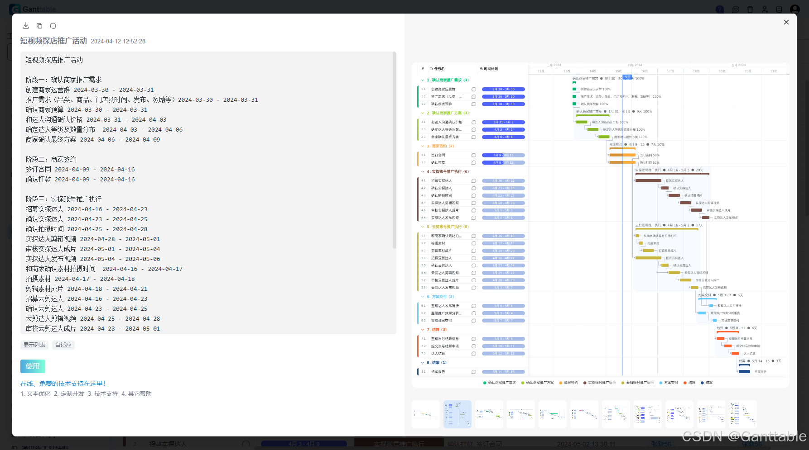Viewport: 809px width, 450px height.
Task: Click circle icon in row 确认云剪达人
Action: pyautogui.click(x=474, y=265)
